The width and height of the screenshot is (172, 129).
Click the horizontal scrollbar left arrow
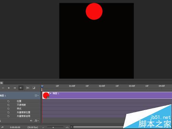[71, 127]
